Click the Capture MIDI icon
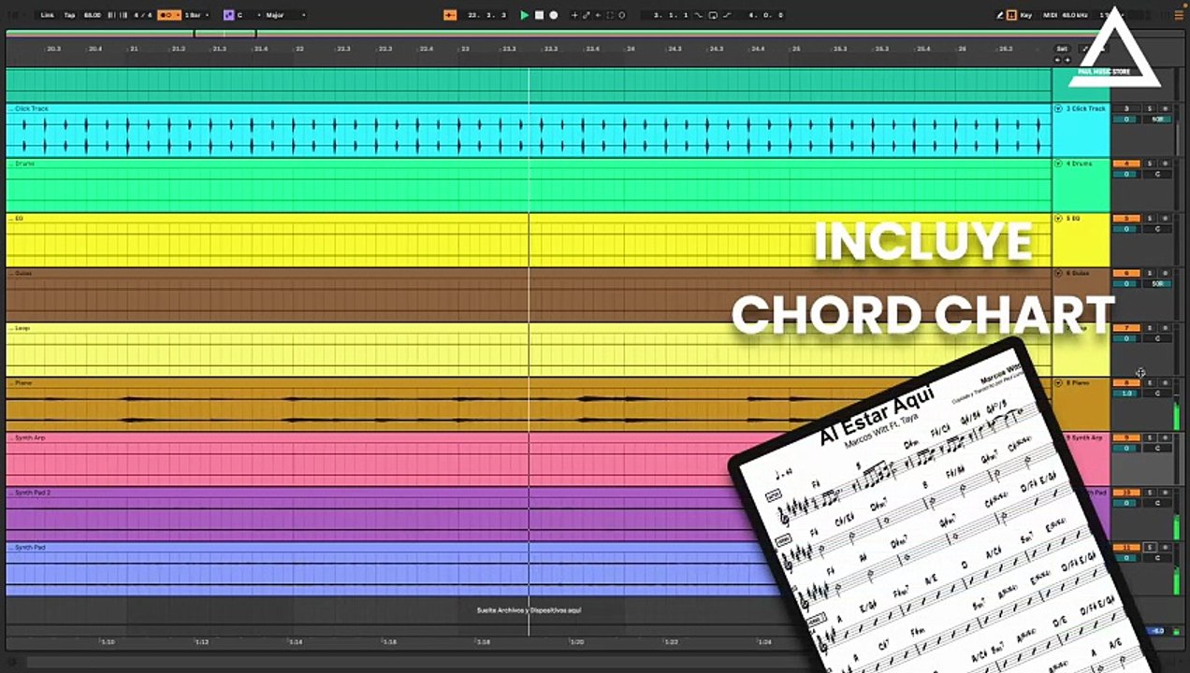1190x673 pixels. [610, 15]
